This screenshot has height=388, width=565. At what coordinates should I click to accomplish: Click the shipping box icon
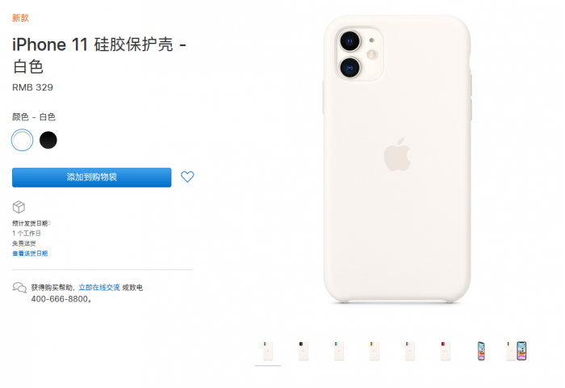click(x=19, y=207)
